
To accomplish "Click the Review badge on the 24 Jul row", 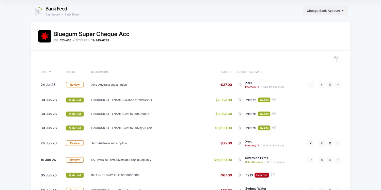I will [x=75, y=85].
